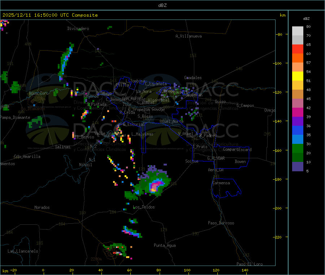Image resolution: width=325 pixels, height=275 pixels.
Task: Click the dBZ title at top
Action: [162, 5]
